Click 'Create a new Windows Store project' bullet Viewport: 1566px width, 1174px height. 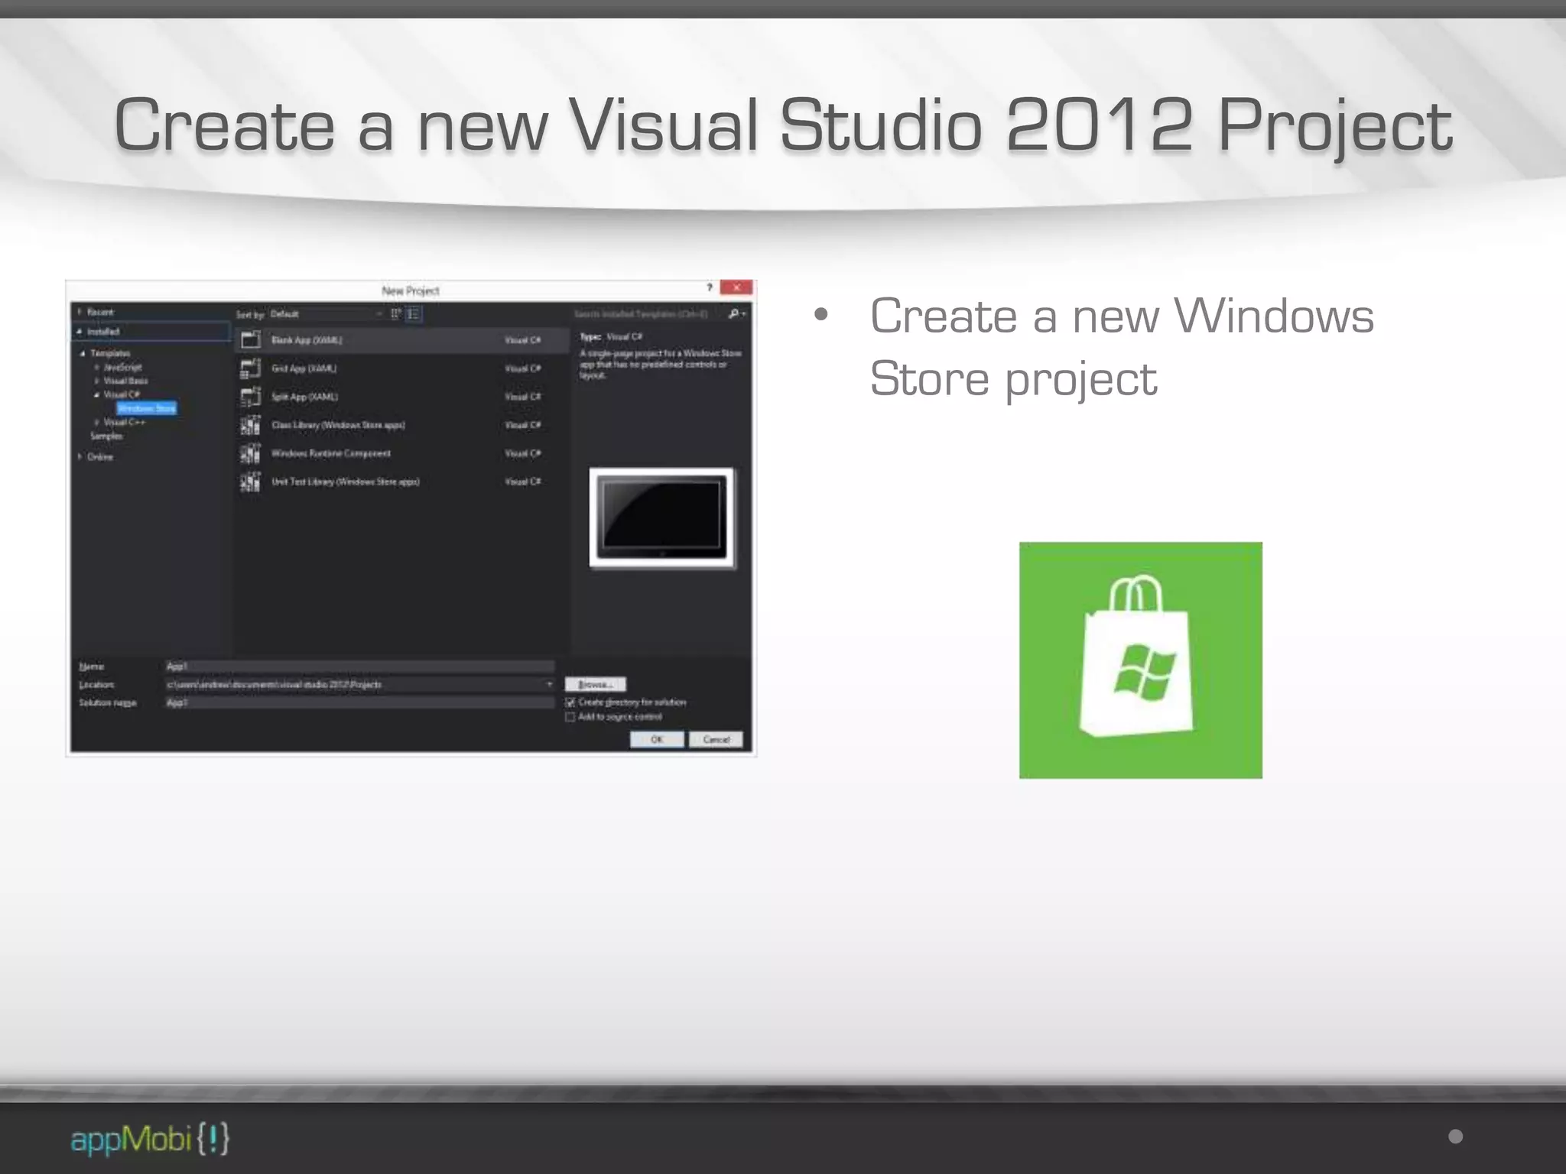1122,347
